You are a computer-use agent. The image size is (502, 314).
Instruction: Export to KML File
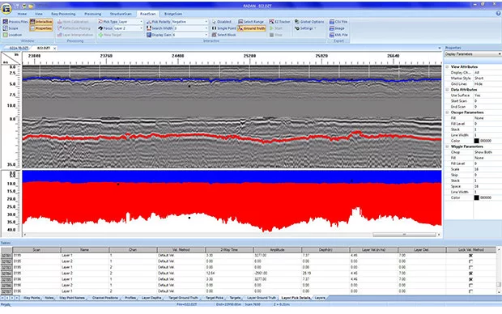338,35
